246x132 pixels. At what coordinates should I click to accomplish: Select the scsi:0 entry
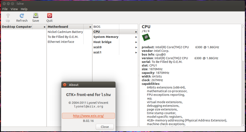(x=97, y=47)
